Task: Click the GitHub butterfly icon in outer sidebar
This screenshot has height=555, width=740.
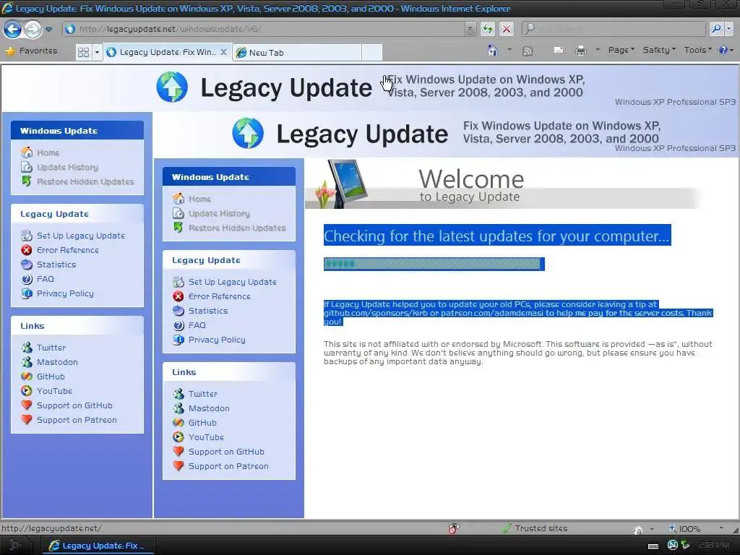Action: point(27,377)
